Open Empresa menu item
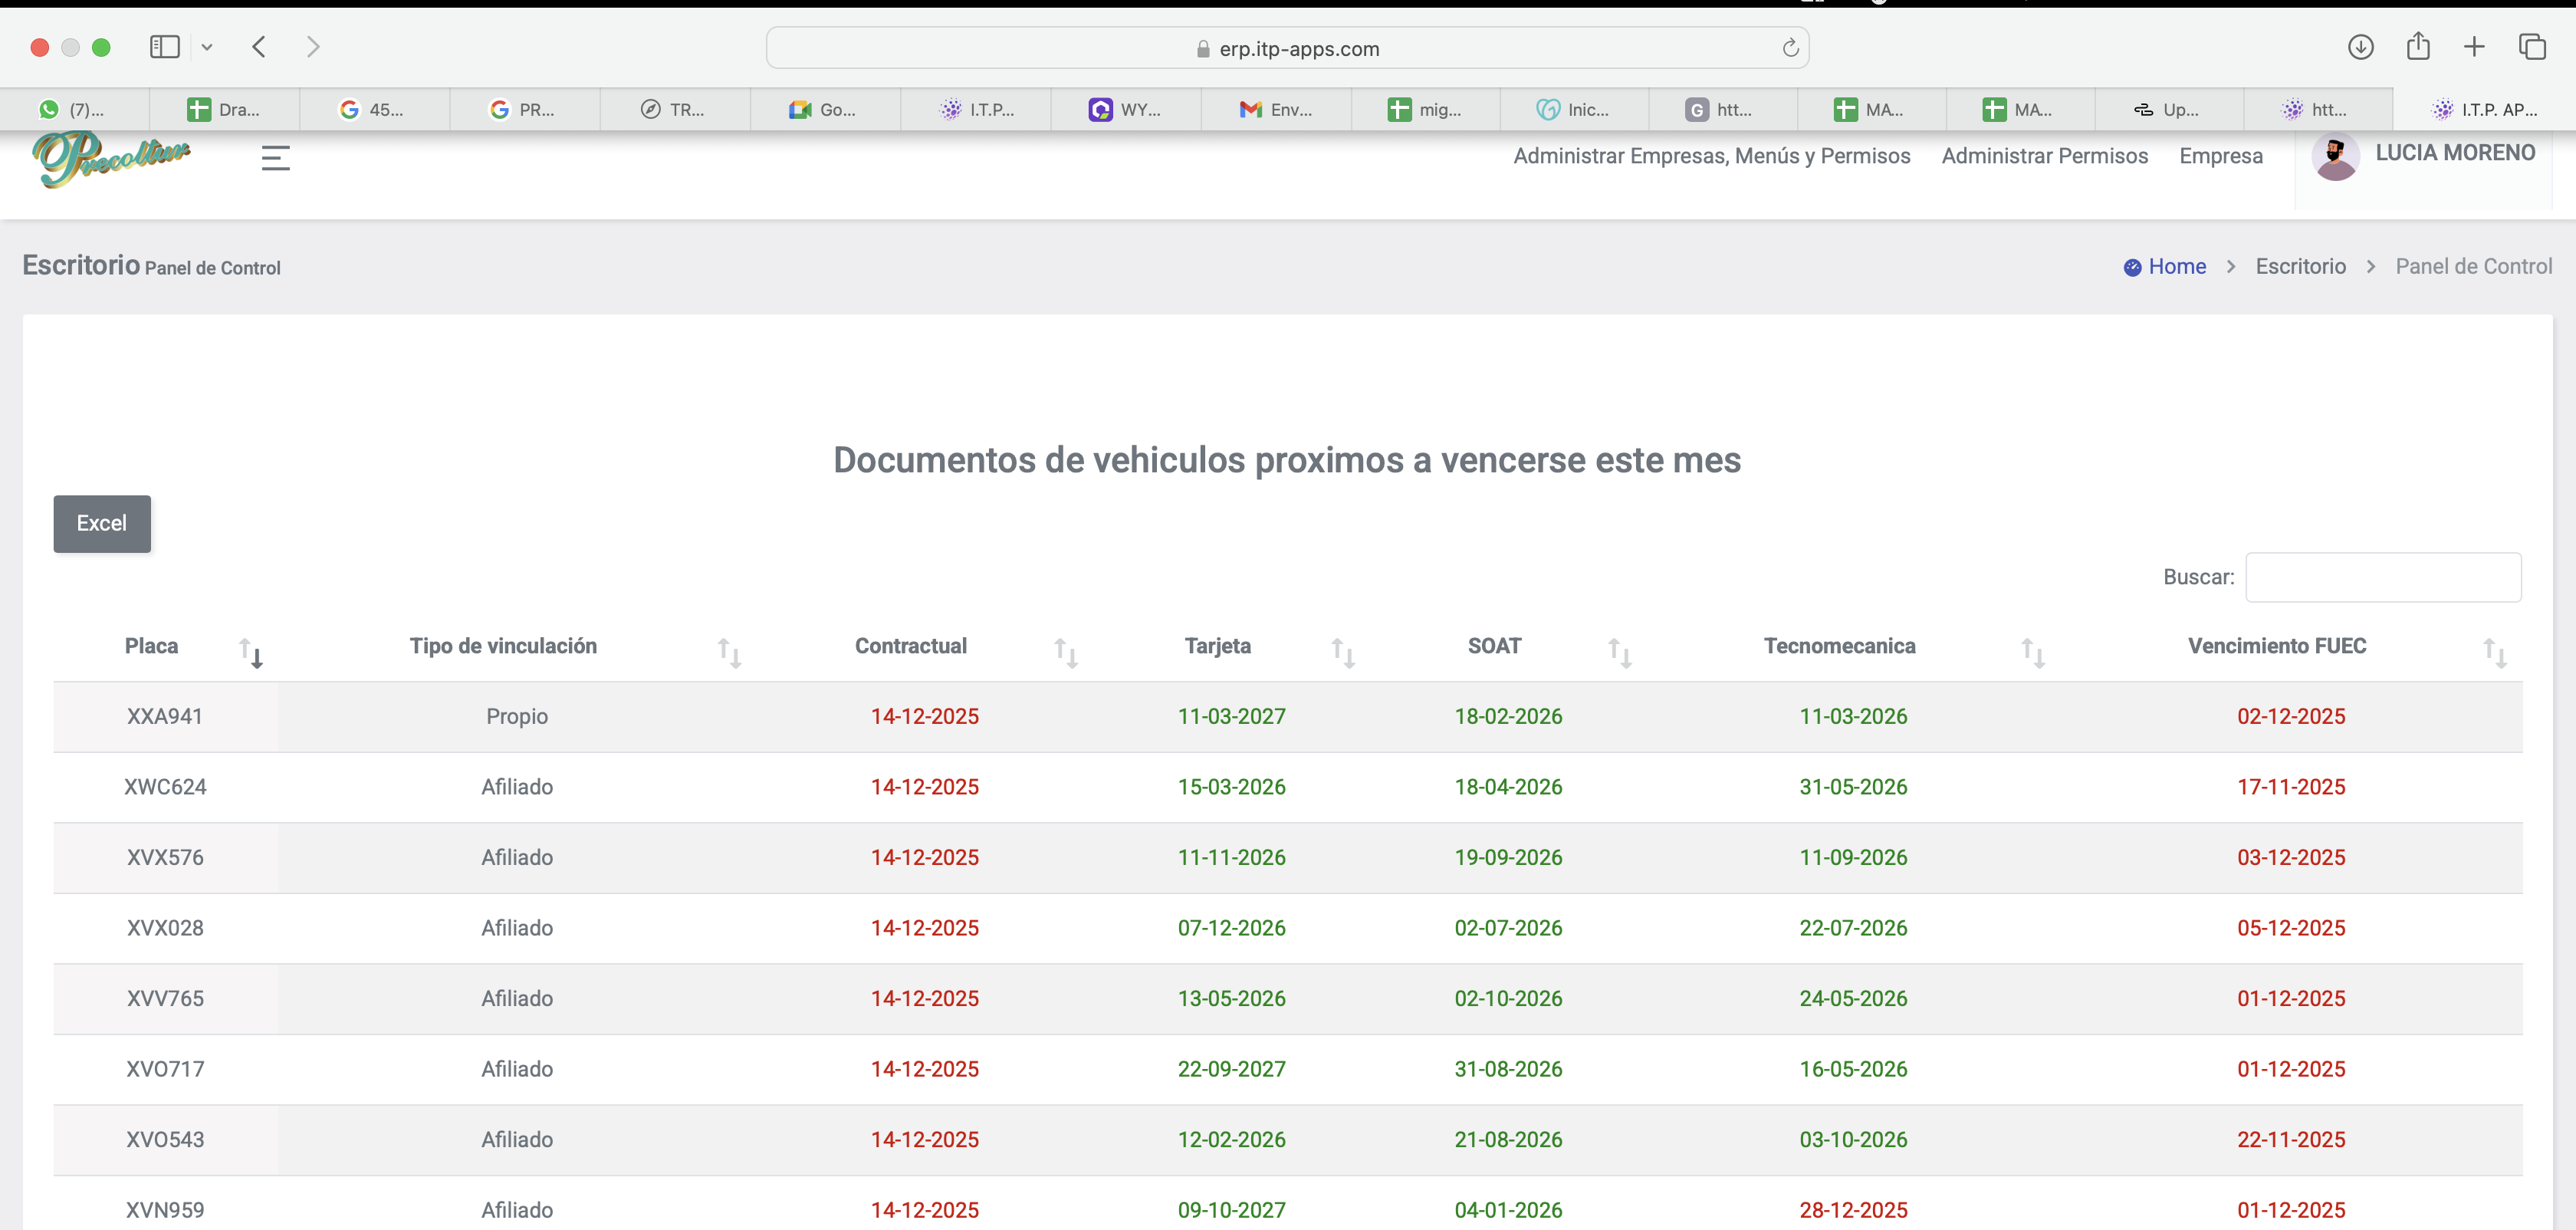The image size is (2576, 1230). pyautogui.click(x=2220, y=156)
